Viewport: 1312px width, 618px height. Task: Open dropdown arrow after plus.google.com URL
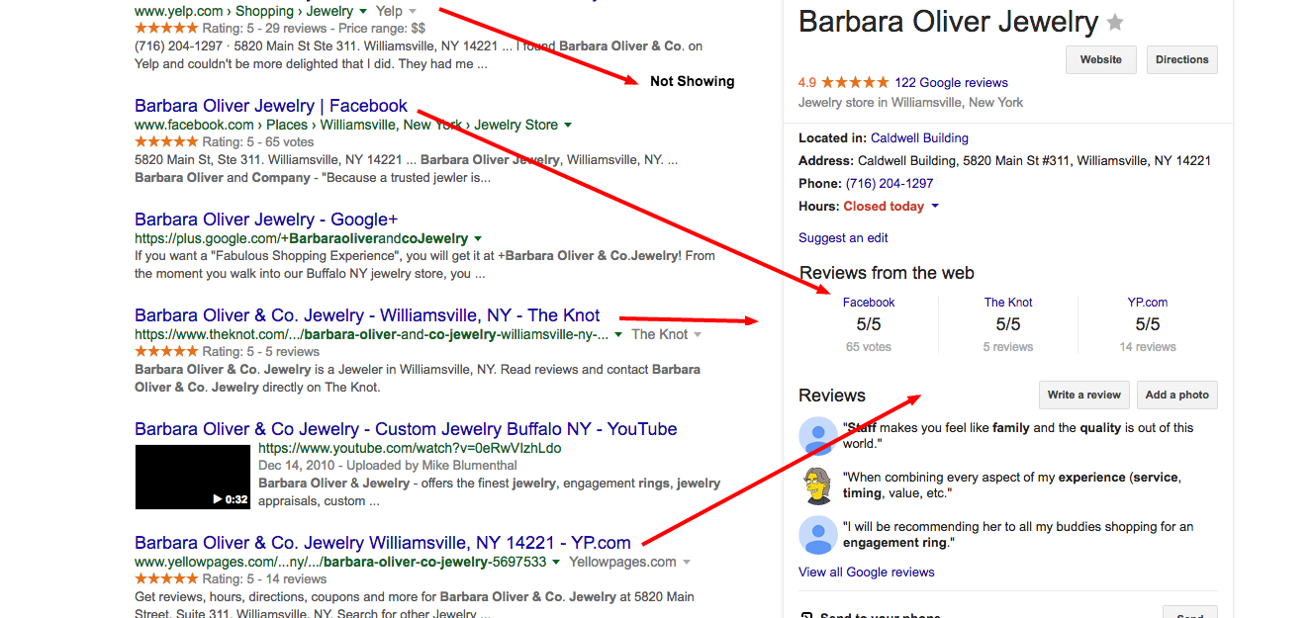[478, 239]
